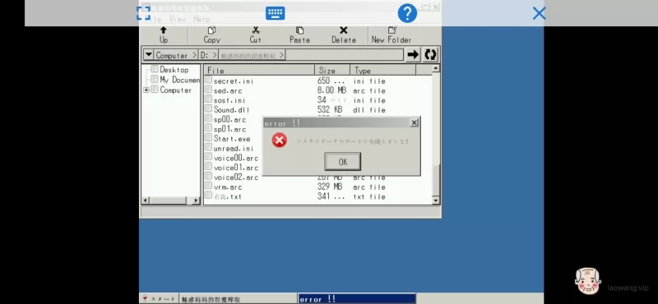Click the file icon of unread.ini
Image resolution: width=658 pixels, height=304 pixels.
[x=209, y=148]
